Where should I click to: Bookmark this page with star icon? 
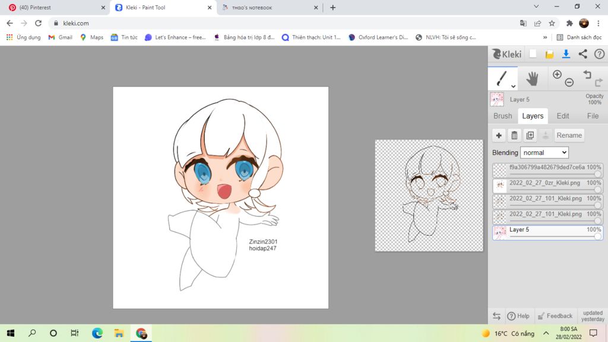pyautogui.click(x=552, y=23)
